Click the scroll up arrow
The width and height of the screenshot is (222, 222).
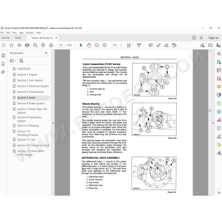[210, 51]
